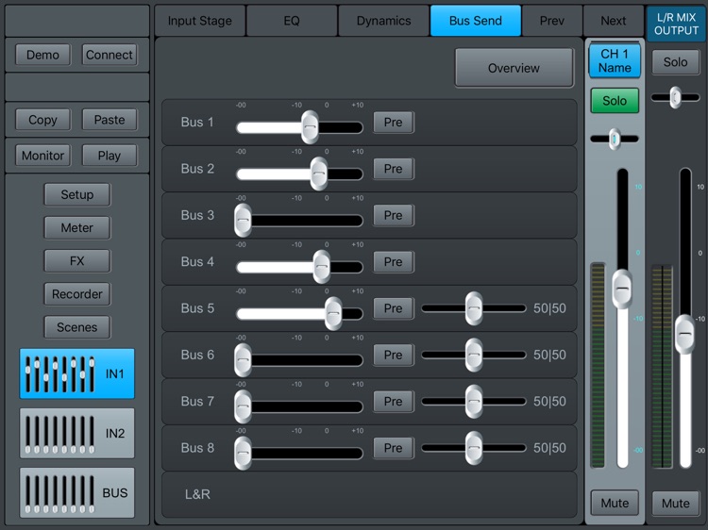Open the Setup page

tap(76, 194)
